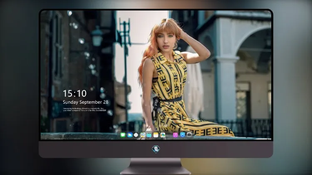This screenshot has height=175, width=312.
Task: Open the Clock app in the dock
Action: pyautogui.click(x=136, y=135)
